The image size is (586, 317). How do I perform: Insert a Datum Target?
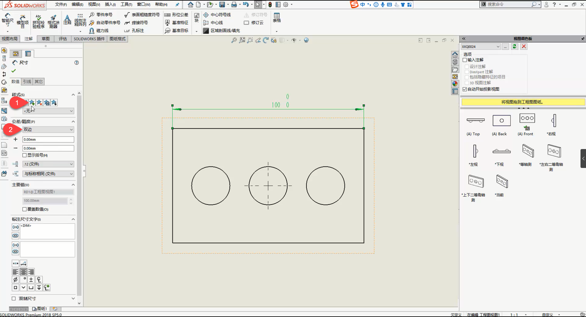176,30
